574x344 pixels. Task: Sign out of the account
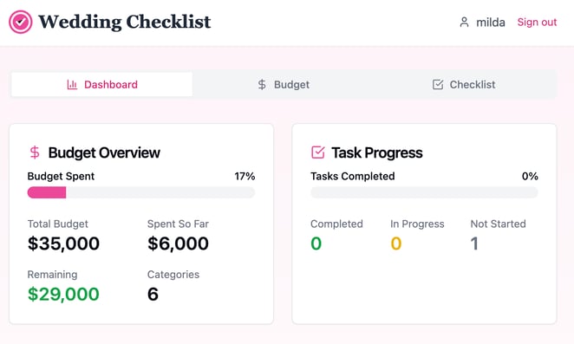[x=537, y=23]
